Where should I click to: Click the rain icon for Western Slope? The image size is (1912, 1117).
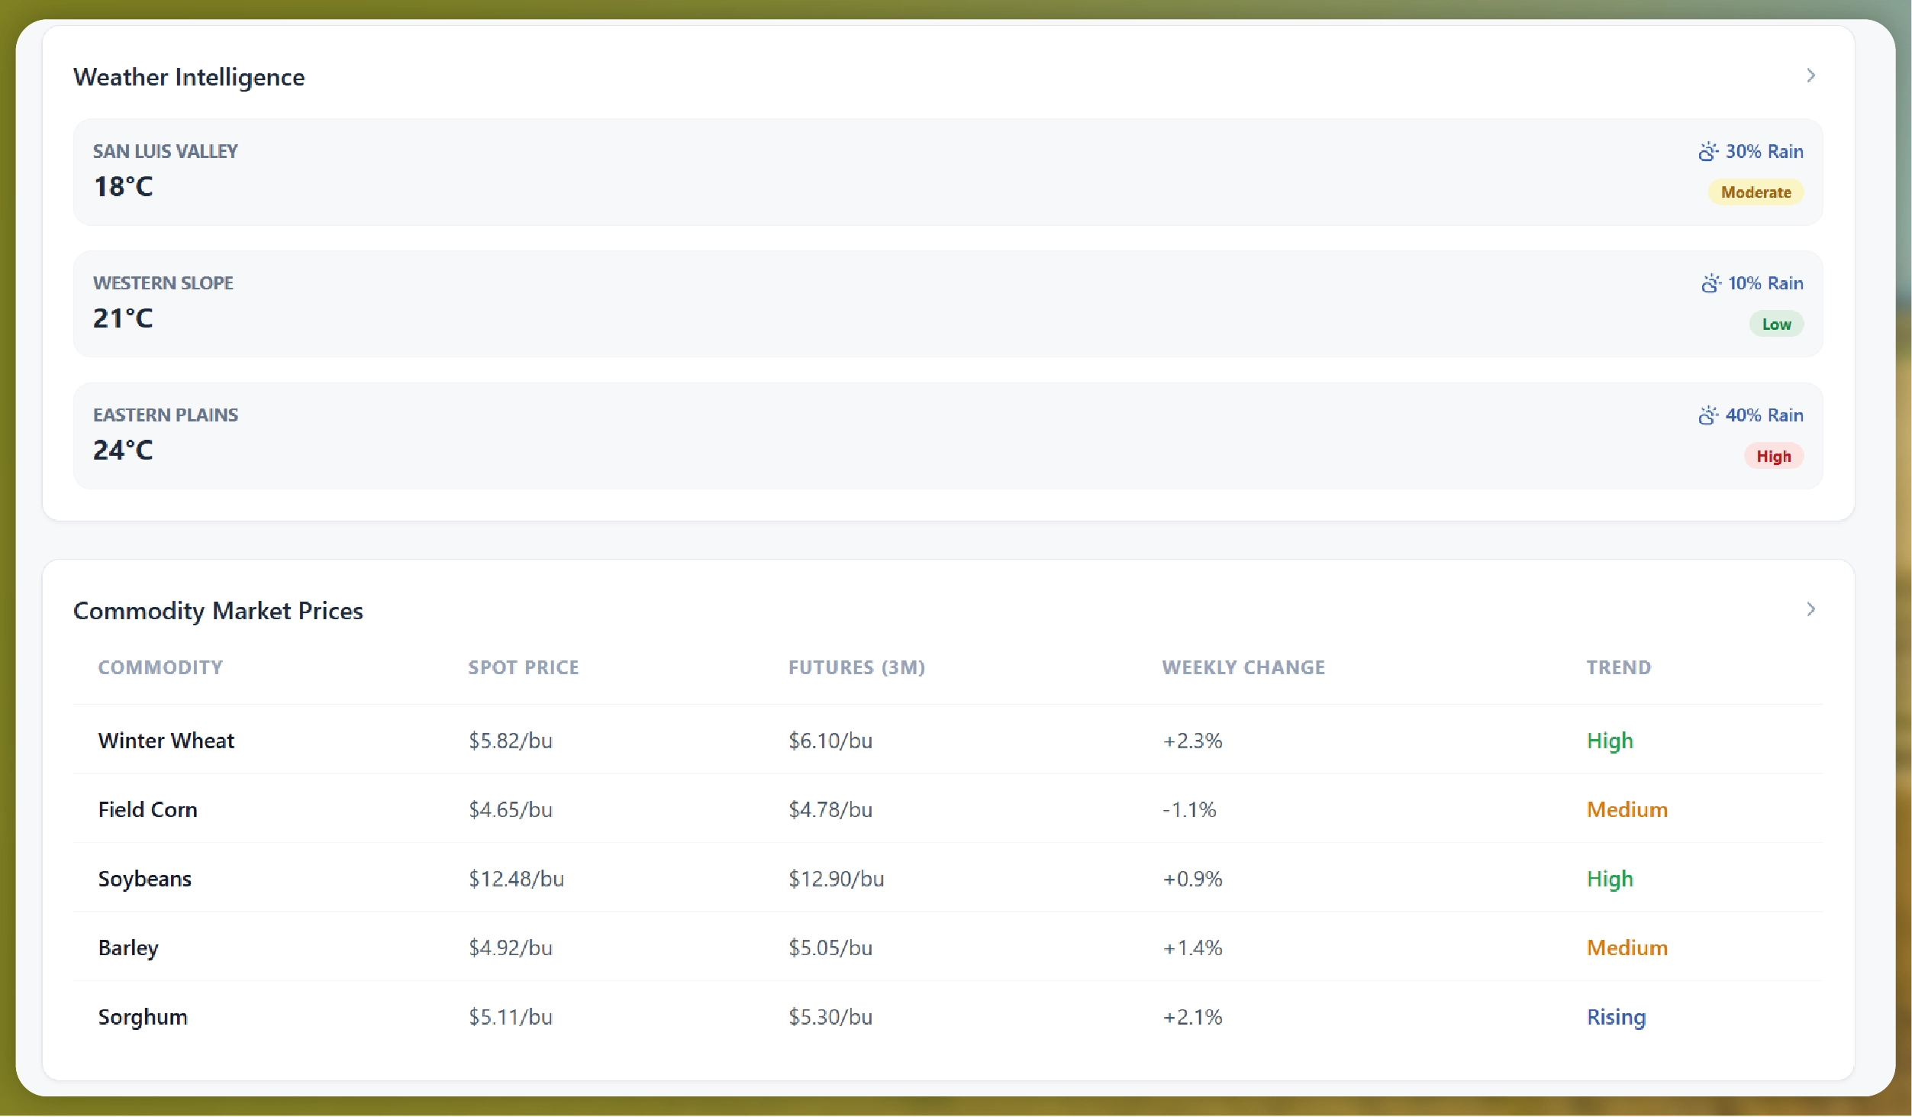[1710, 283]
